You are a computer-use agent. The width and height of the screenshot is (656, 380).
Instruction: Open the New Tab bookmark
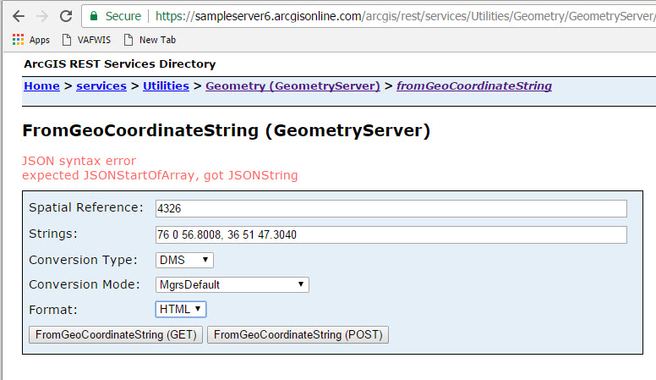coord(150,40)
